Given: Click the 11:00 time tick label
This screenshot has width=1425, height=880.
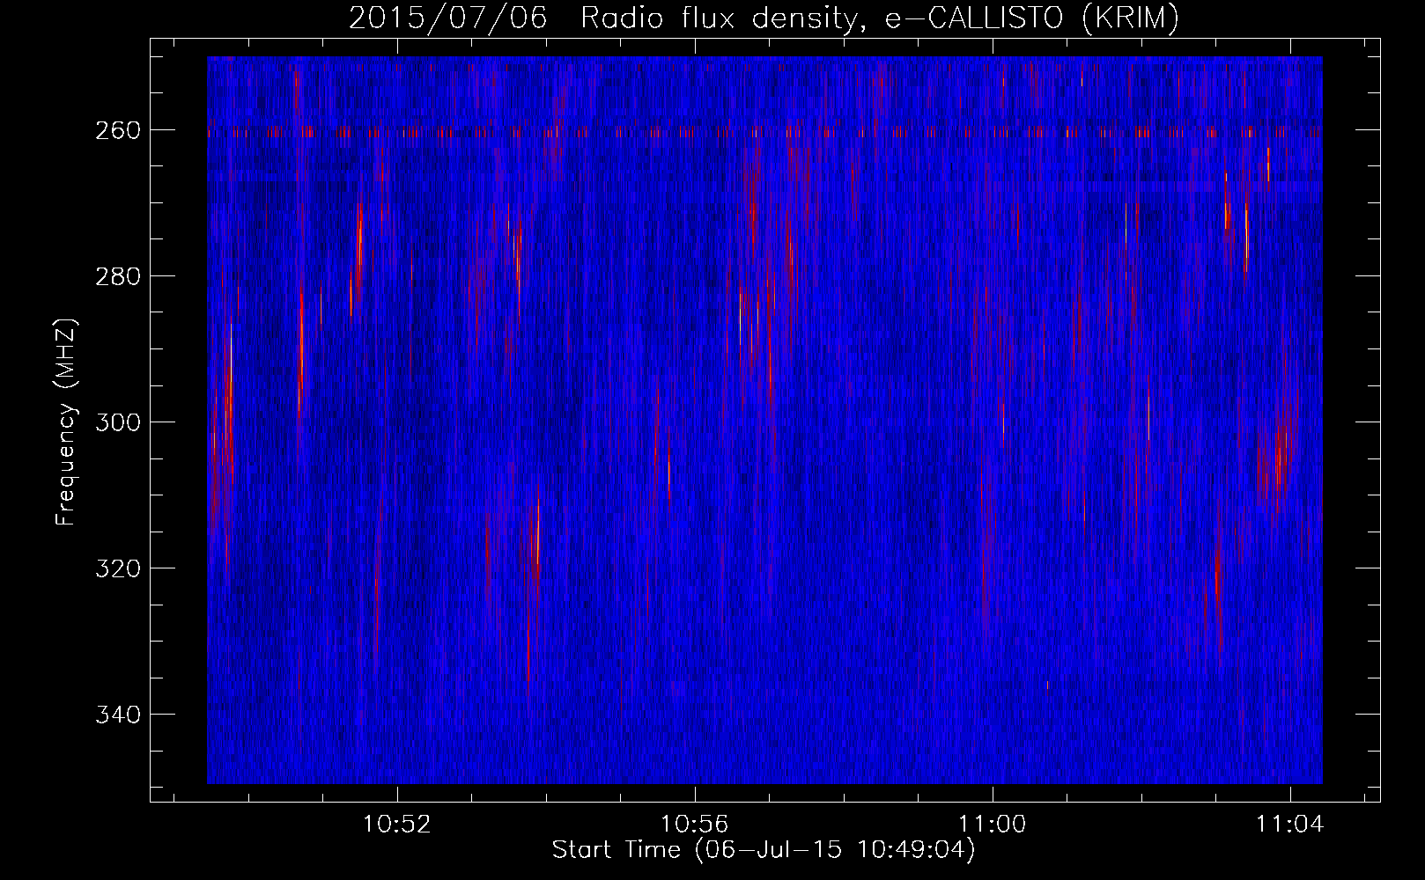Looking at the screenshot, I should click(993, 825).
